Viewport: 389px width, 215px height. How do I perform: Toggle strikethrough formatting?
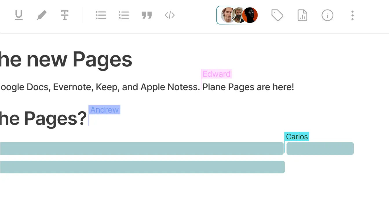coord(65,15)
